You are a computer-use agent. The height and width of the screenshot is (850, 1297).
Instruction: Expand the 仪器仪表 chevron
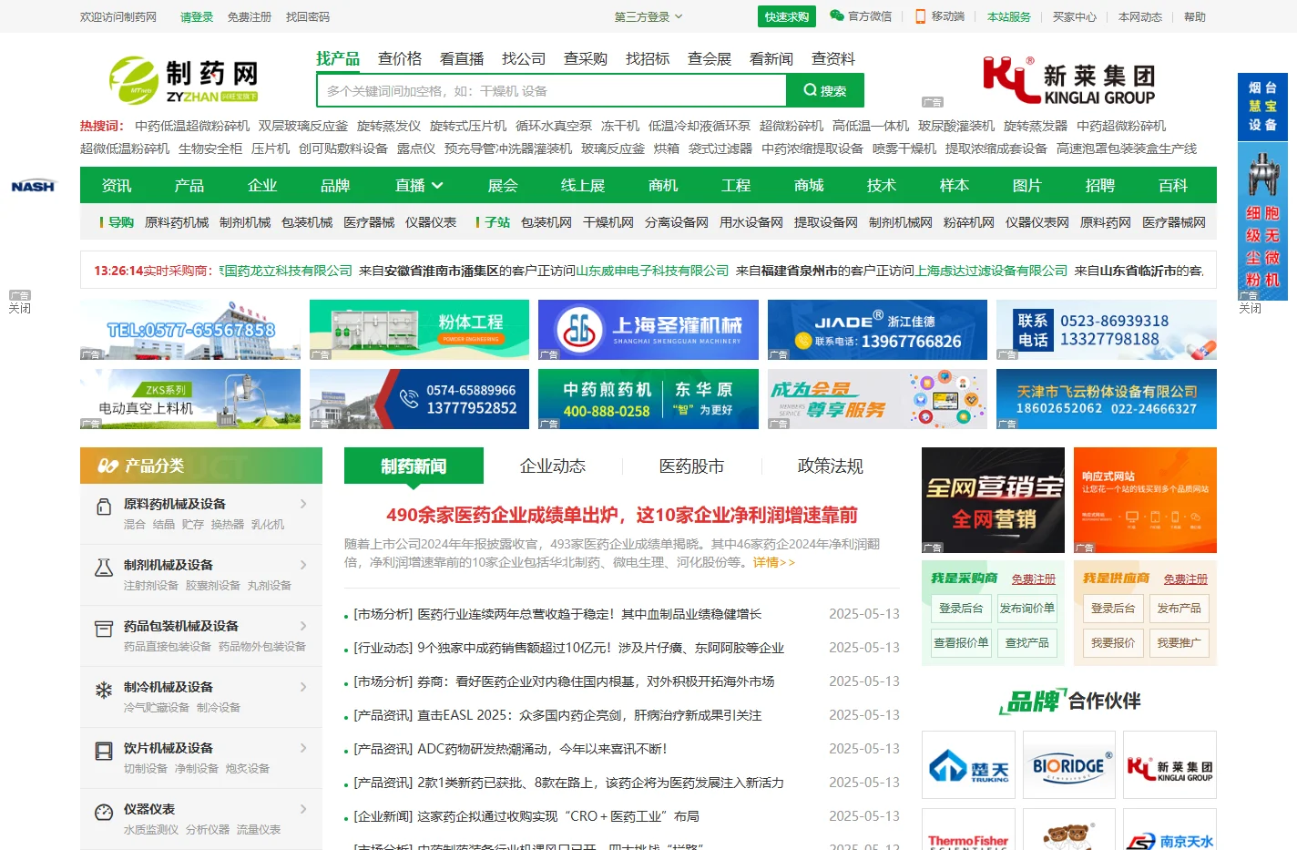[x=303, y=809]
